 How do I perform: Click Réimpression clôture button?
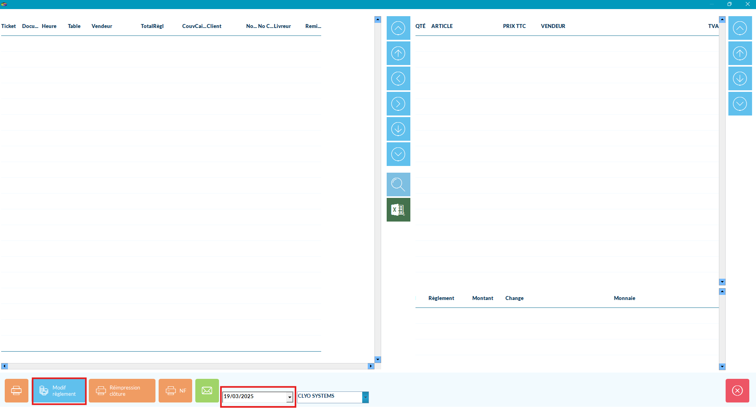point(122,391)
